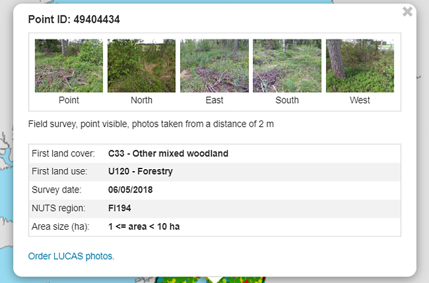Enlarge the South direction photo

coord(287,65)
